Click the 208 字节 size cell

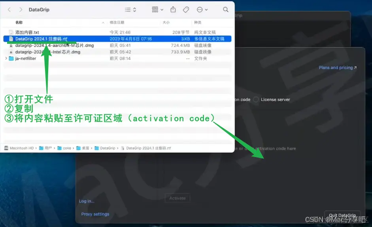(x=181, y=32)
